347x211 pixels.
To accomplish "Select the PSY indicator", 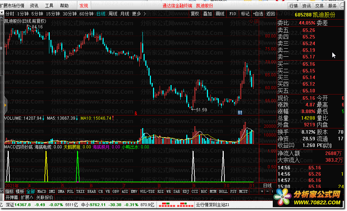I will [233, 191].
